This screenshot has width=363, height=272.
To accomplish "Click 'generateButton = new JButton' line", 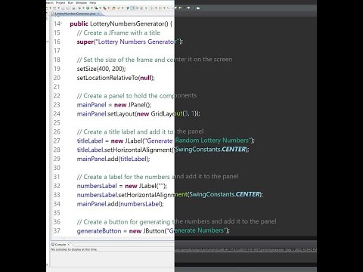I will click(153, 230).
